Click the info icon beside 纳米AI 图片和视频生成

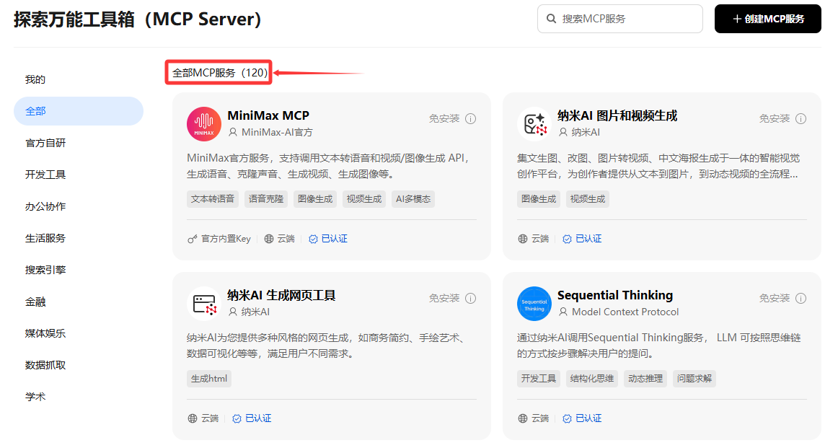[800, 119]
